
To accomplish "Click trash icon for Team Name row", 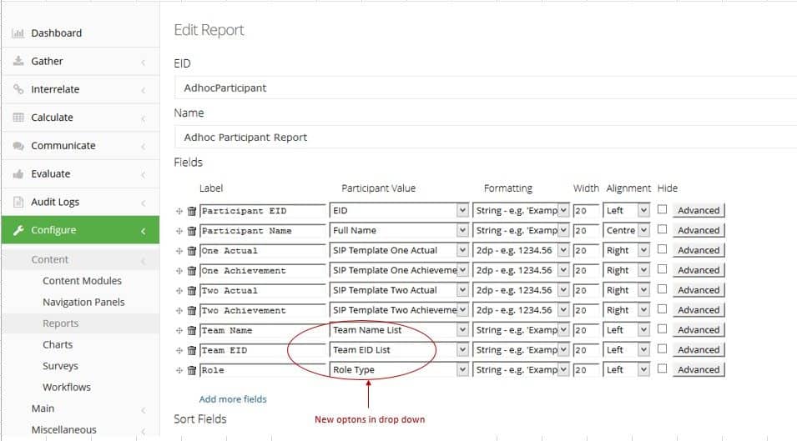I will [192, 330].
